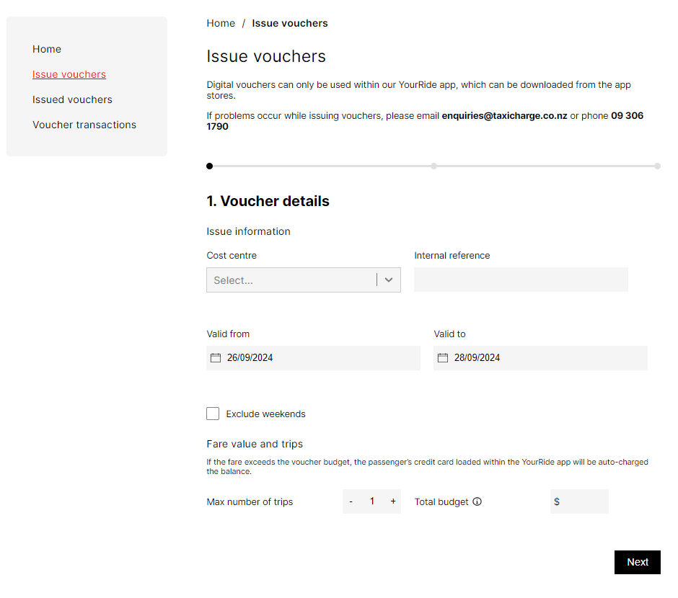
Task: Open Voucher transactions in the sidebar
Action: point(84,125)
